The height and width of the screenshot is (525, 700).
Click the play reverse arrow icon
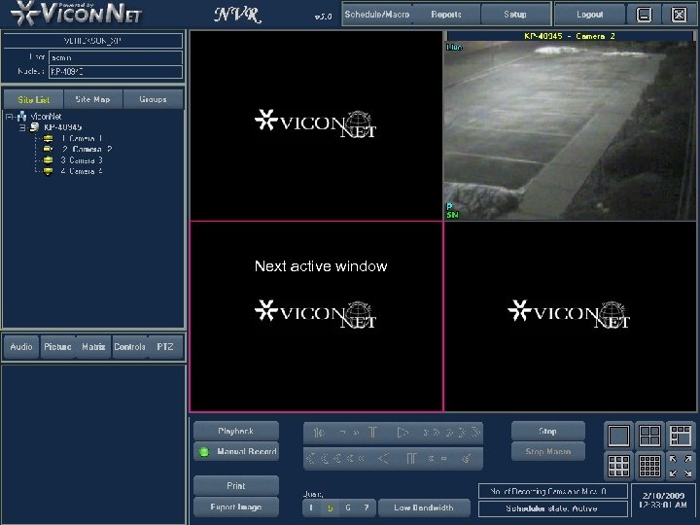(383, 458)
